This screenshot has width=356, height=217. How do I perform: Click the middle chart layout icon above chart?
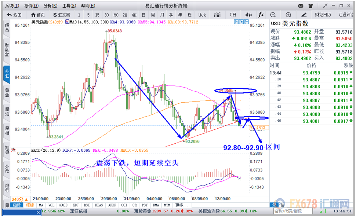(x=241, y=22)
